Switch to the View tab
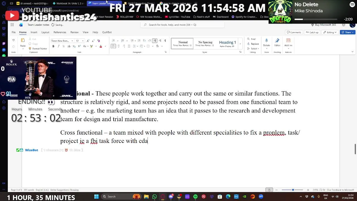This screenshot has width=357, height=201. pos(85,32)
